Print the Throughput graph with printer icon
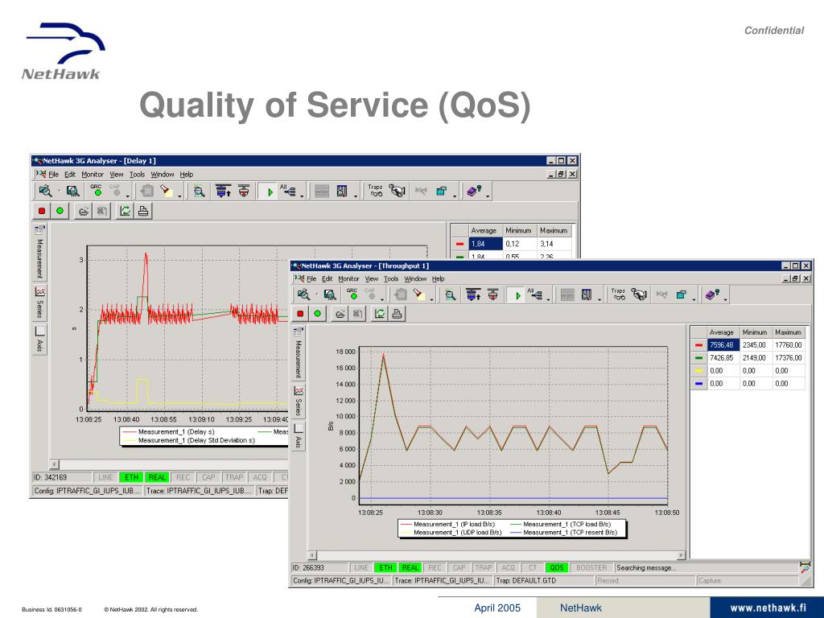 397,314
